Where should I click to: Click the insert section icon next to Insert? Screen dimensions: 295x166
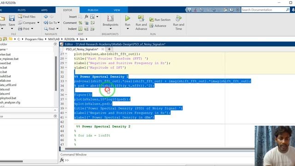click(80, 17)
